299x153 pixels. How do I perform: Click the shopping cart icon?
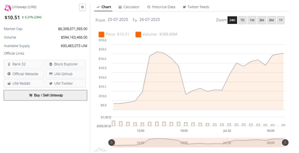(x=30, y=95)
